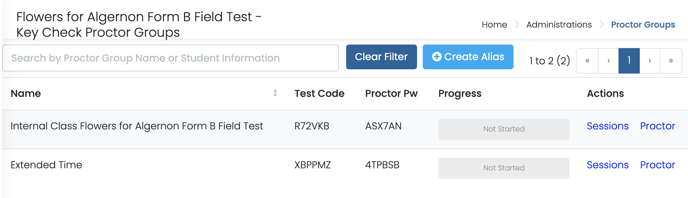The height and width of the screenshot is (198, 688).
Task: Jump to last page of results
Action: 671,61
